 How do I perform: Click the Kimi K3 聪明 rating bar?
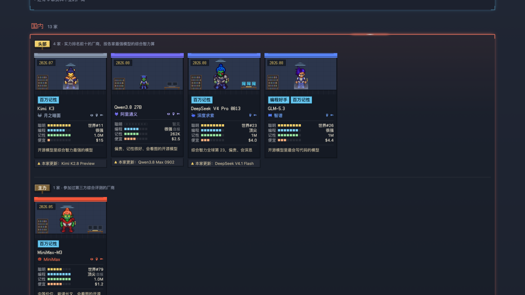coord(59,126)
